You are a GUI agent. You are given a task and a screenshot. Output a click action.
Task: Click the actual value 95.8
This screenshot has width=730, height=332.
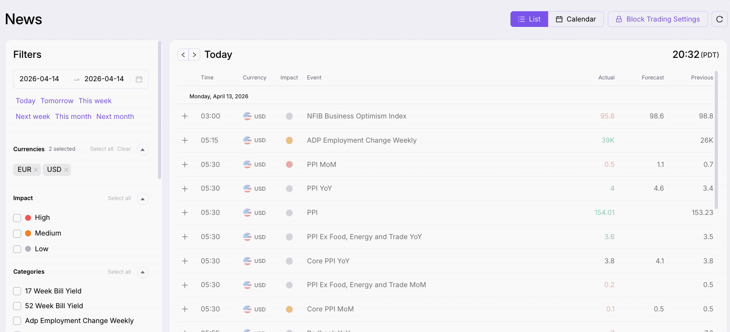click(607, 116)
